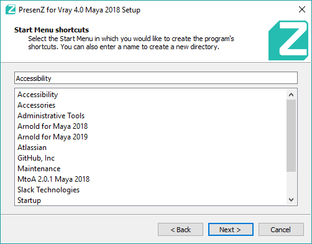Click the list scroll up arrow
The width and height of the screenshot is (312, 244).
pyautogui.click(x=291, y=95)
